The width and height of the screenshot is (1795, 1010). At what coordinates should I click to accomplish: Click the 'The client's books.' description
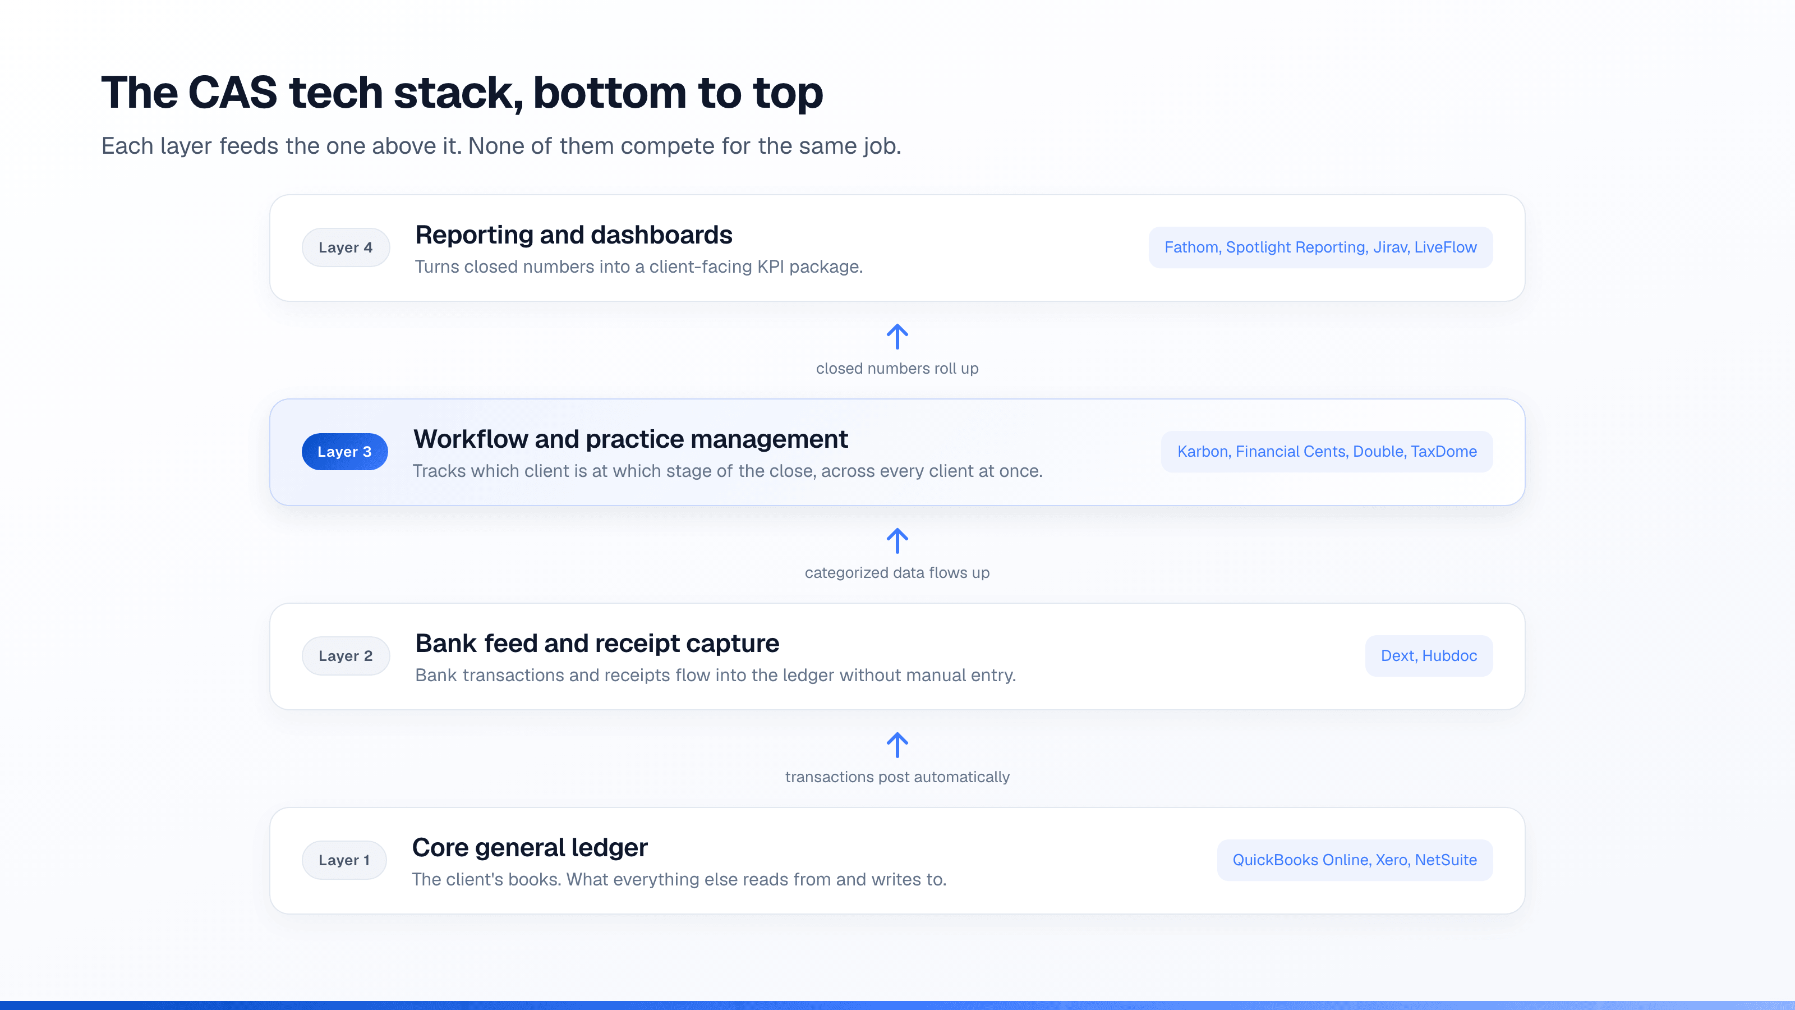[x=679, y=880]
